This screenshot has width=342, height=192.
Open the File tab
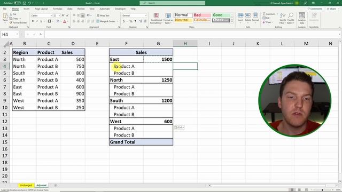click(x=5, y=9)
